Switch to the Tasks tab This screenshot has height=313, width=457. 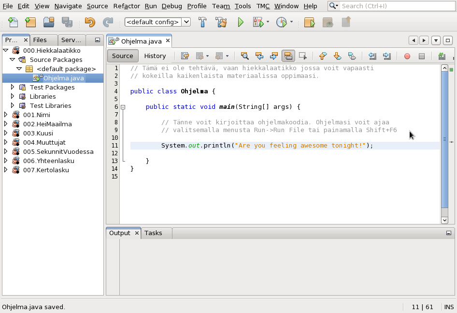[153, 233]
